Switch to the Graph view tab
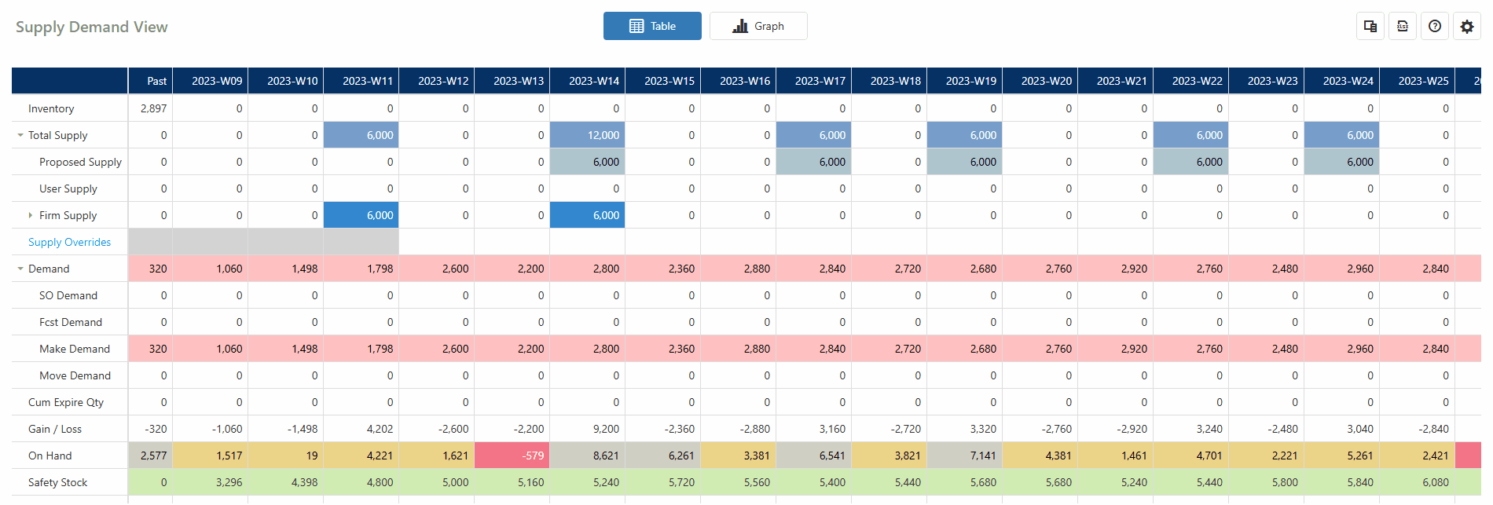This screenshot has height=505, width=1493. 758,26
